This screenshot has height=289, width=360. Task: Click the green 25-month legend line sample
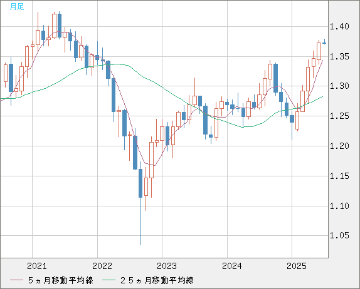(109, 280)
